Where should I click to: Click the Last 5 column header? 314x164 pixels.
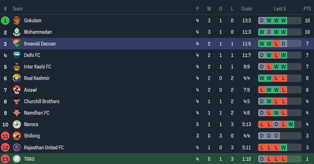(x=280, y=8)
